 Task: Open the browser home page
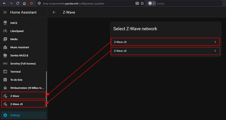point(24,4)
